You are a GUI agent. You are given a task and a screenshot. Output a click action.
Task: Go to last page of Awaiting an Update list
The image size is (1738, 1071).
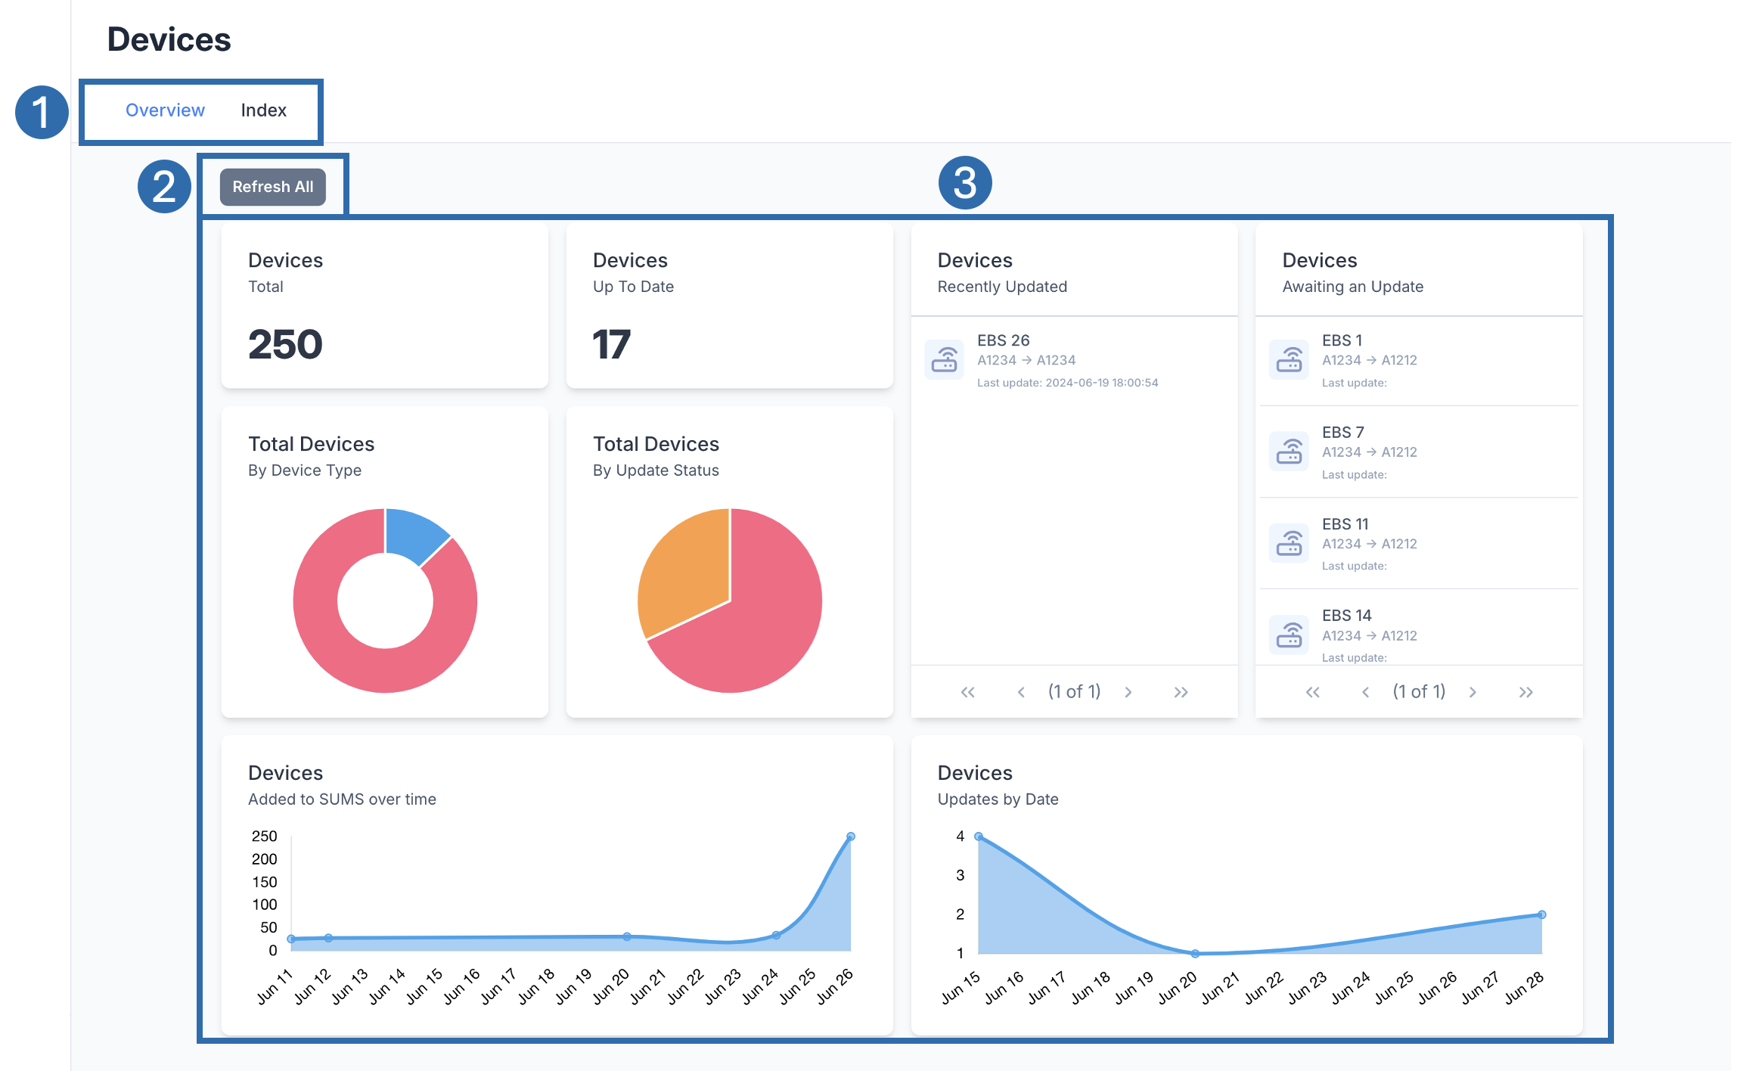[1525, 692]
